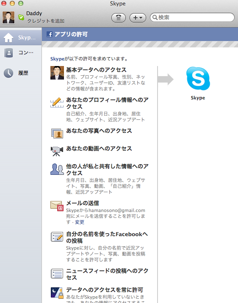Click the Facebook posting note icon
The height and width of the screenshot is (303, 238).
click(57, 237)
